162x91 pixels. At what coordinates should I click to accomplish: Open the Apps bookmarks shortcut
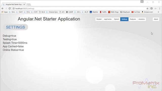5,12
